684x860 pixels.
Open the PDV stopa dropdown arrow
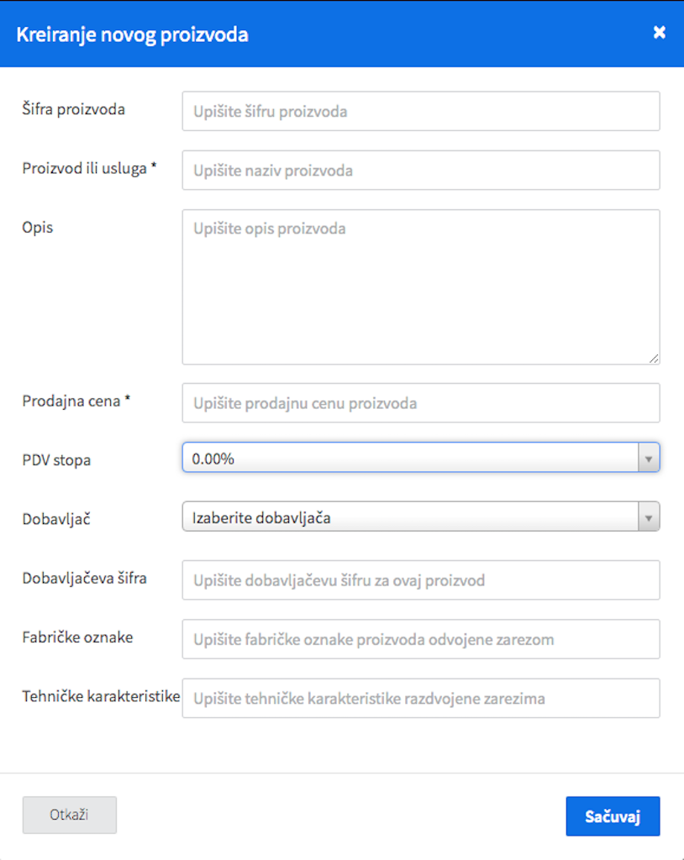[649, 458]
